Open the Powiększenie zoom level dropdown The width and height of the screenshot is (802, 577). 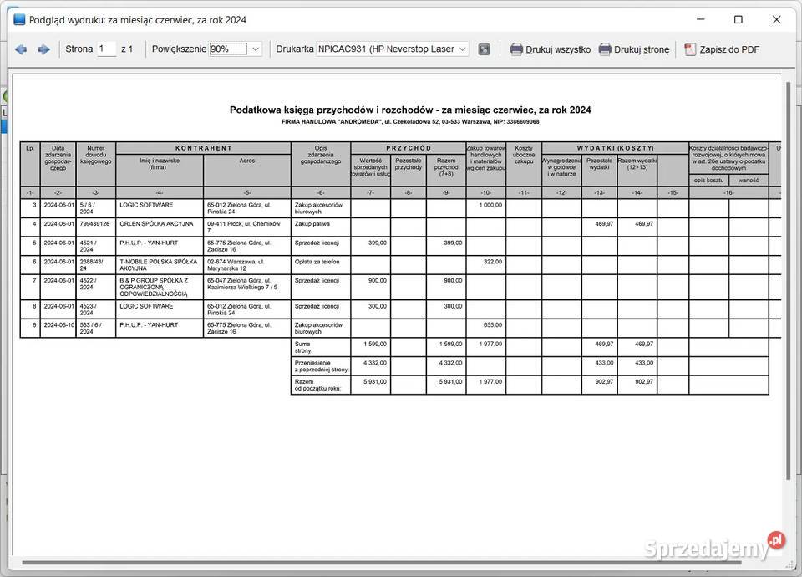coord(230,49)
